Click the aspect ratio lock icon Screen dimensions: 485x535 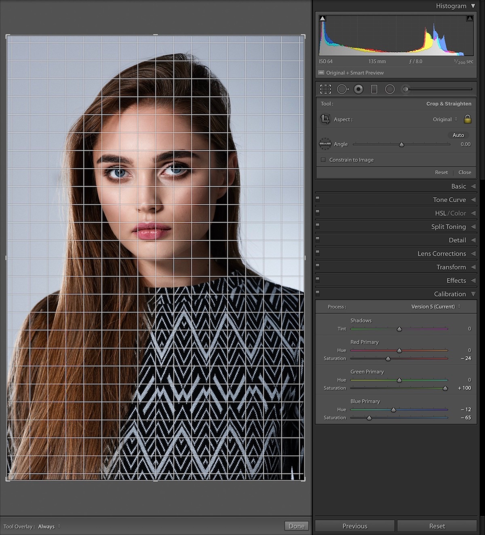coord(468,119)
